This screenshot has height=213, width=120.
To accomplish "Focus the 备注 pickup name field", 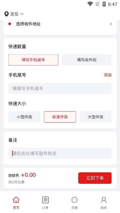I will coord(60,153).
